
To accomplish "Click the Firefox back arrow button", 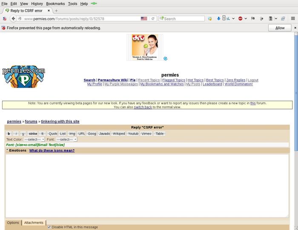I will pyautogui.click(x=13, y=19).
